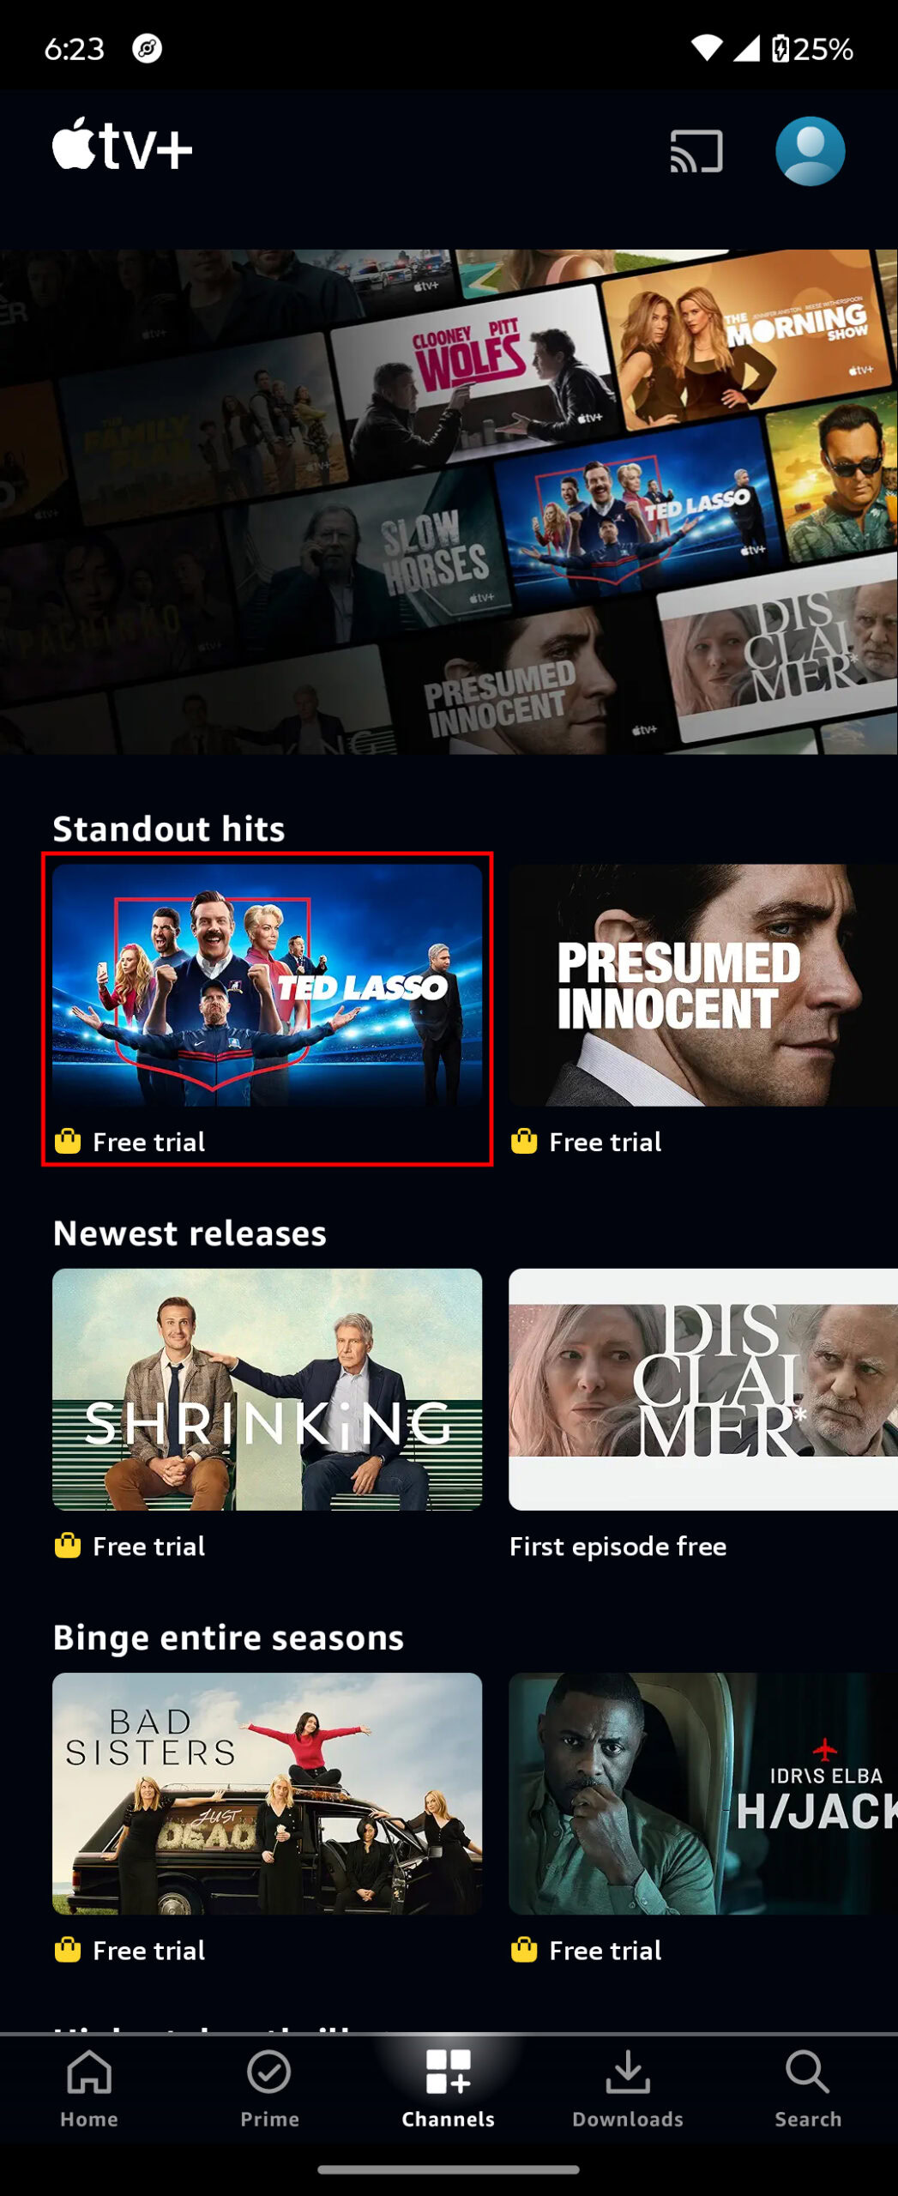This screenshot has width=898, height=2196.
Task: Select the Shrinking show poster
Action: [x=267, y=1389]
